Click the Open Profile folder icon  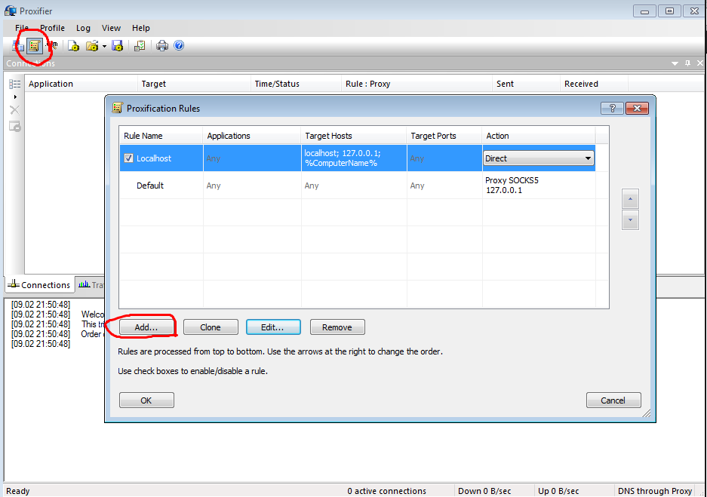coord(92,46)
